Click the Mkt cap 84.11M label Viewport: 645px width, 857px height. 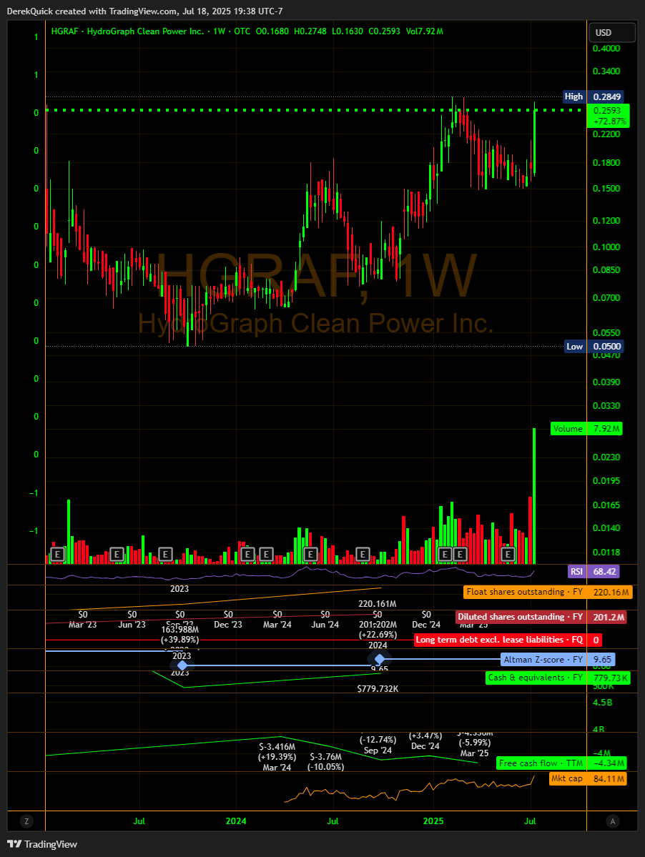[x=589, y=779]
